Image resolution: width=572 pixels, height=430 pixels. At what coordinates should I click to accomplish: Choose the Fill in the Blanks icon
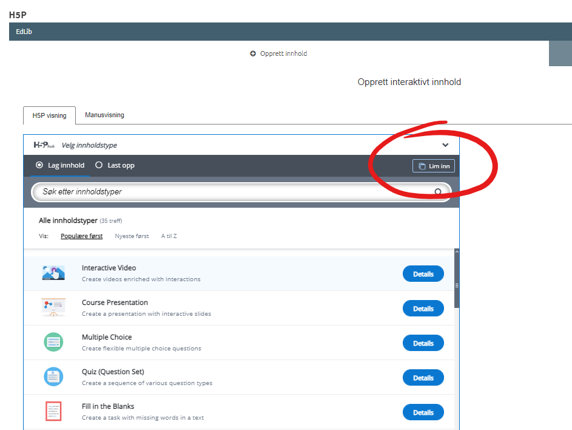(53, 411)
